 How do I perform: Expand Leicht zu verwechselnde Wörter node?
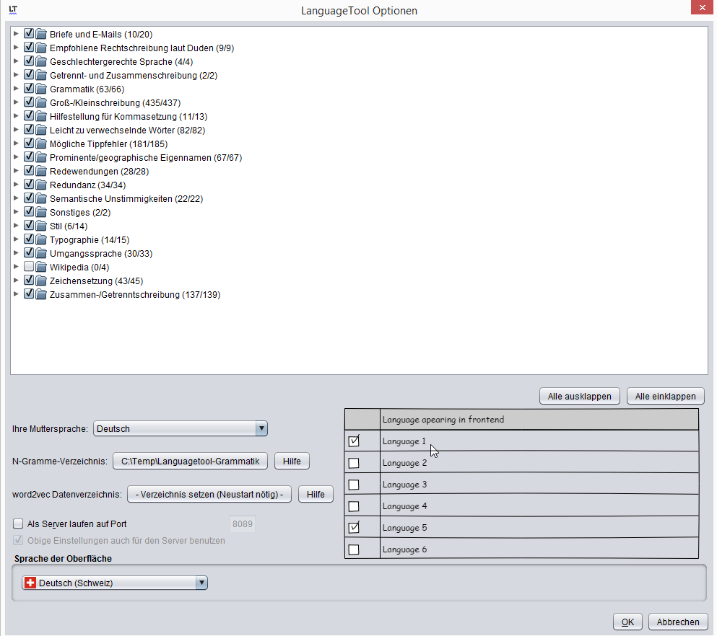pos(16,129)
